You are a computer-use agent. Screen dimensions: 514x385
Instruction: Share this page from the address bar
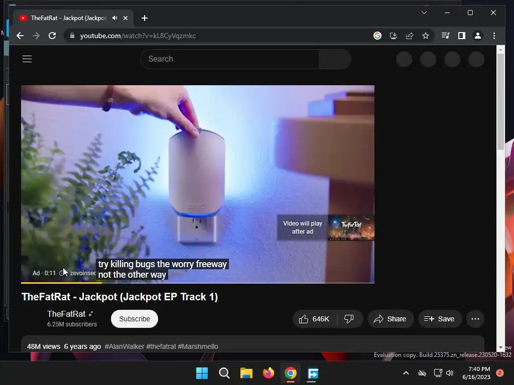[x=410, y=36]
